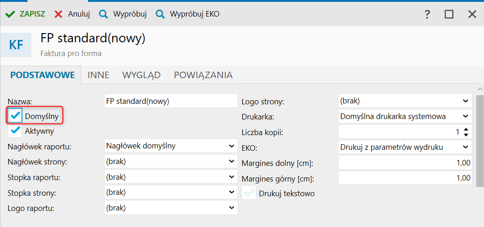484x227 pixels.
Task: Toggle the Aktywny checkbox
Action: [x=16, y=131]
